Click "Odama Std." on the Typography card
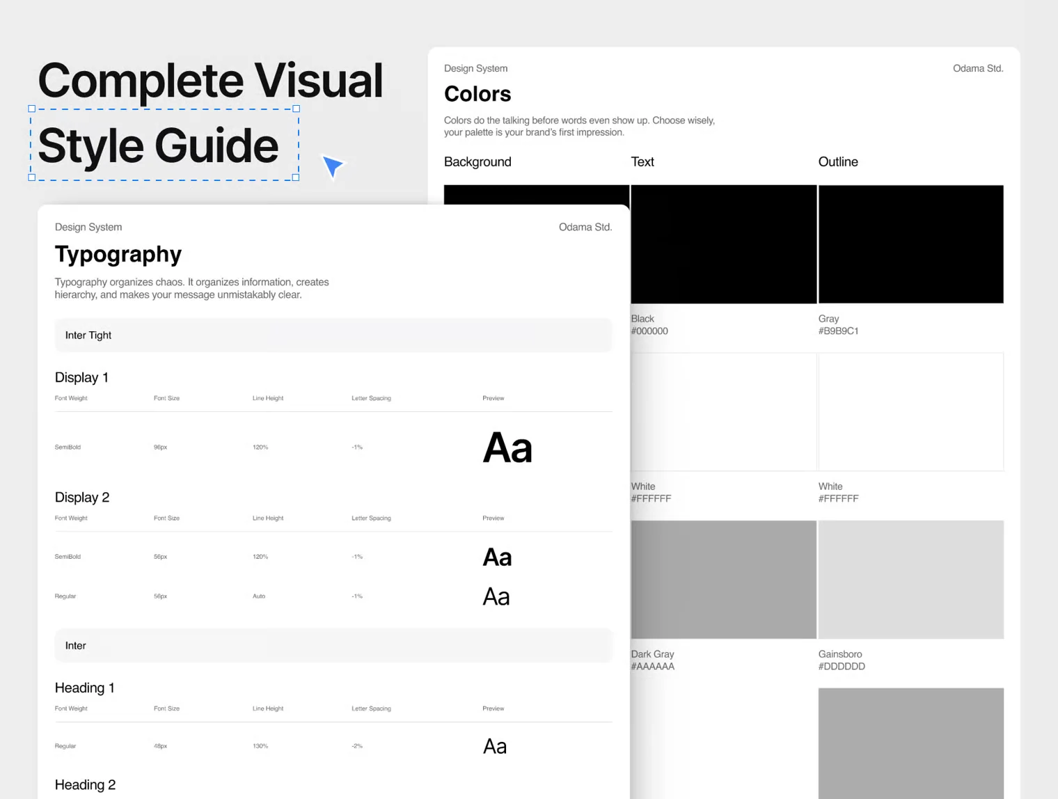This screenshot has height=799, width=1058. pos(585,227)
